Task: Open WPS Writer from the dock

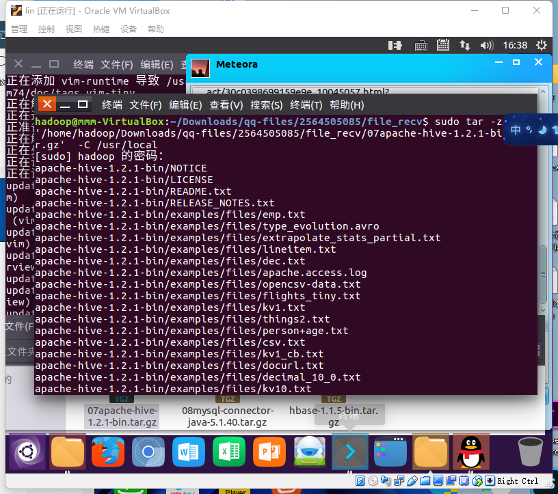Action: coord(189,452)
